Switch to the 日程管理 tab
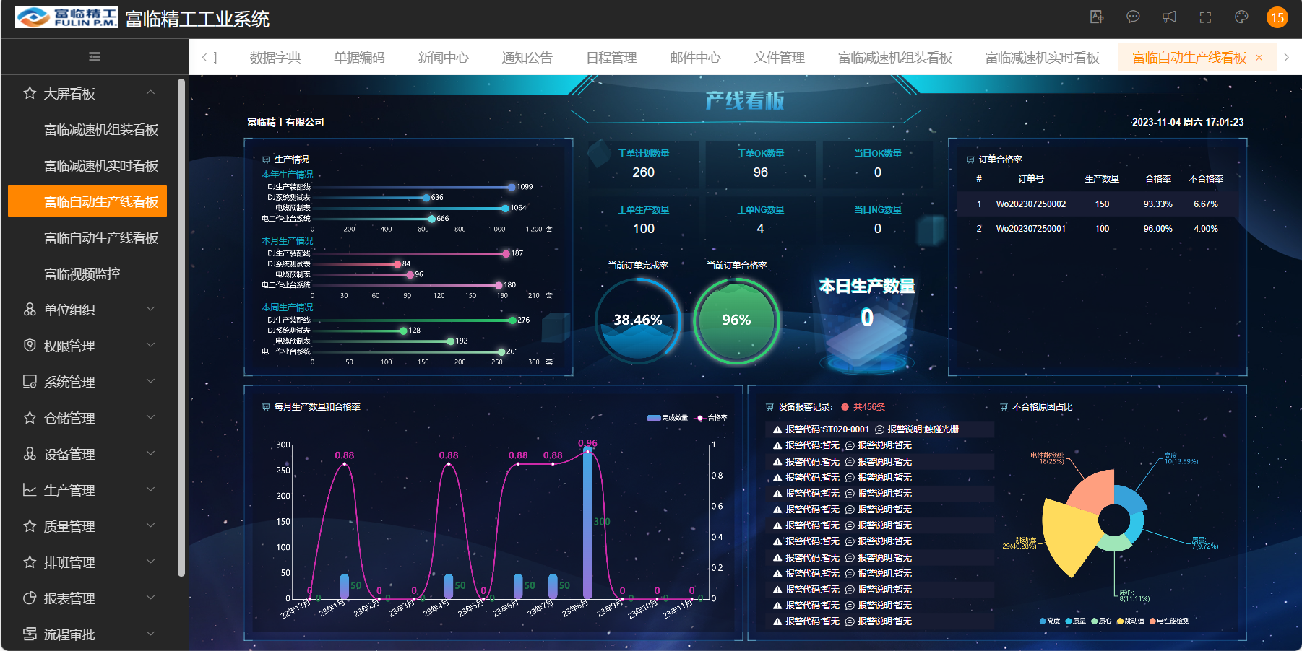Screen dimensions: 1302x651 pos(611,58)
